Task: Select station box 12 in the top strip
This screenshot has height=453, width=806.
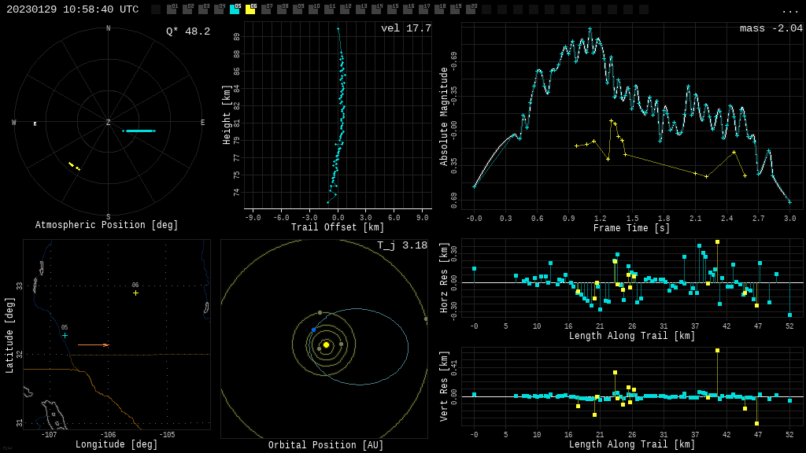Action: click(346, 9)
